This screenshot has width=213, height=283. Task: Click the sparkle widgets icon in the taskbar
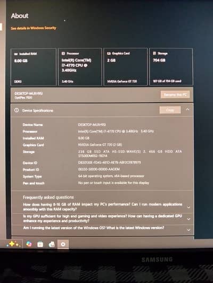[13, 244]
